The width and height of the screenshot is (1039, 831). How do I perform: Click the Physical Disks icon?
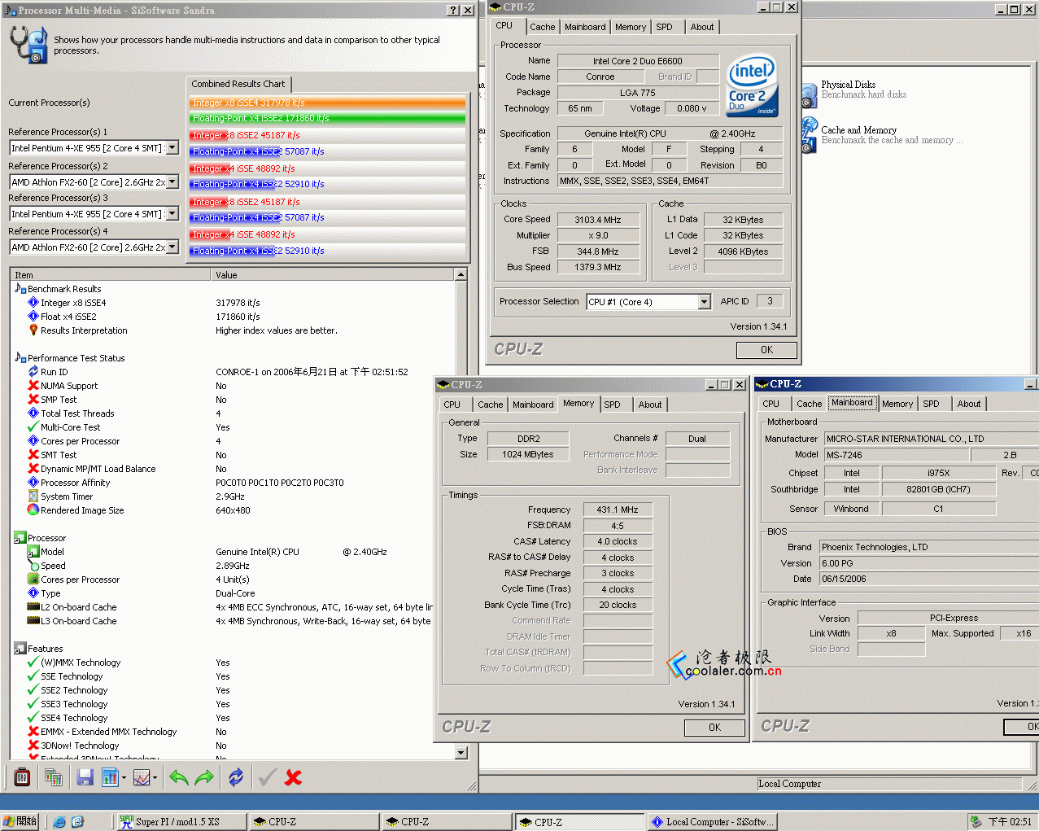[x=809, y=94]
